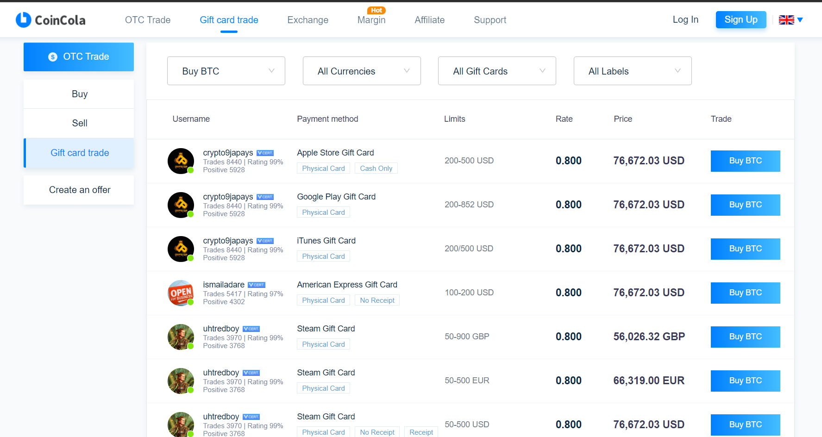This screenshot has width=822, height=437.
Task: Open the OTC Trade nav tab
Action: [x=148, y=20]
